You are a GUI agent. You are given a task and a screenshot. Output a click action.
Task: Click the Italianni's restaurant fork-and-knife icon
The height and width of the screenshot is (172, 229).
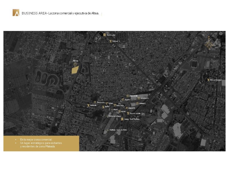pos(110,41)
